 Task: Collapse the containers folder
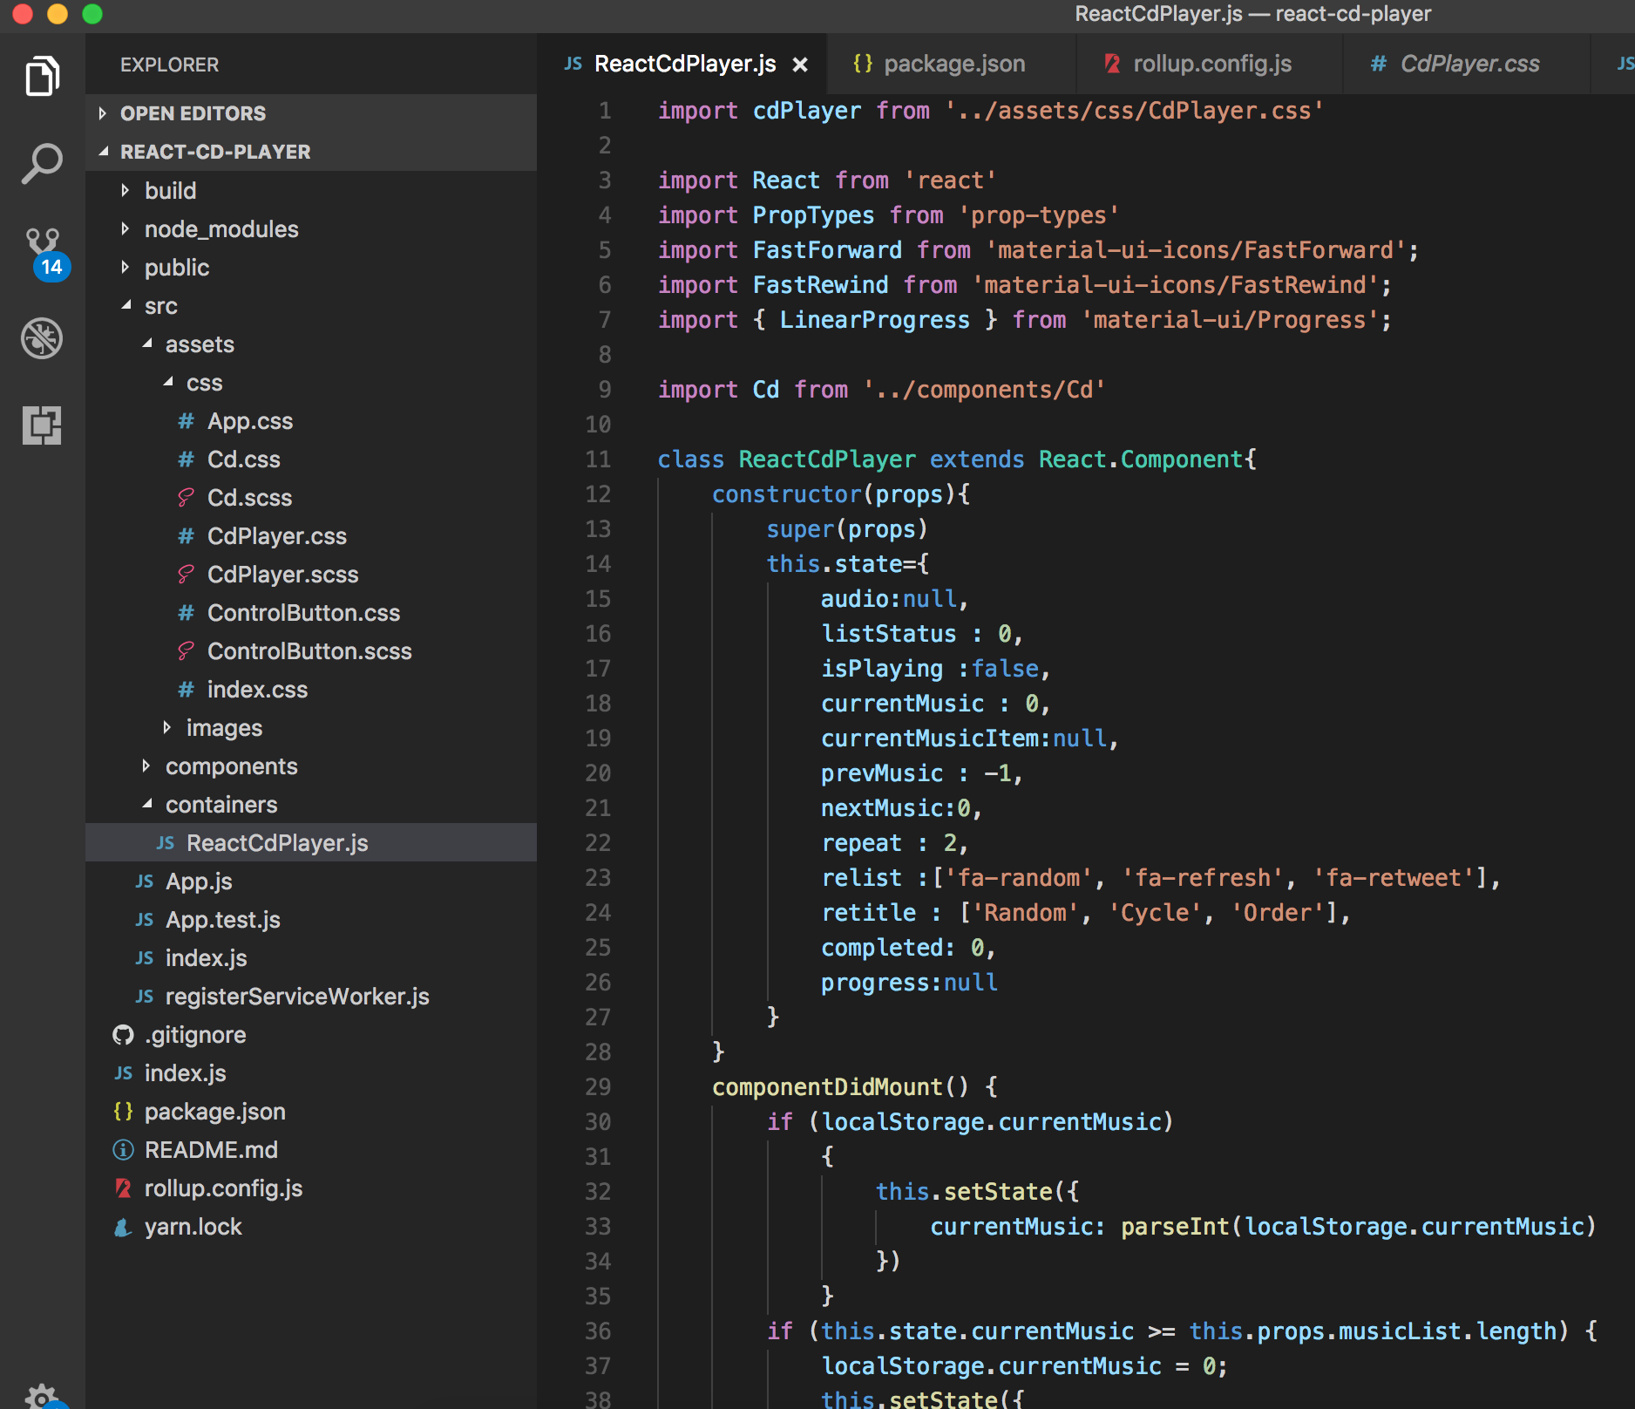tap(220, 805)
